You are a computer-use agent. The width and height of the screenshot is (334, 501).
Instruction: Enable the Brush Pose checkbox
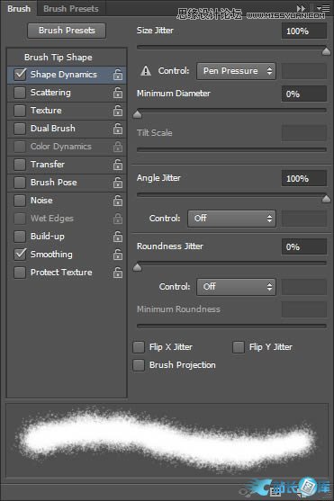point(20,183)
